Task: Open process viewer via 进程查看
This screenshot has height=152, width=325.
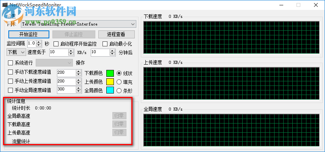Action: [x=116, y=34]
